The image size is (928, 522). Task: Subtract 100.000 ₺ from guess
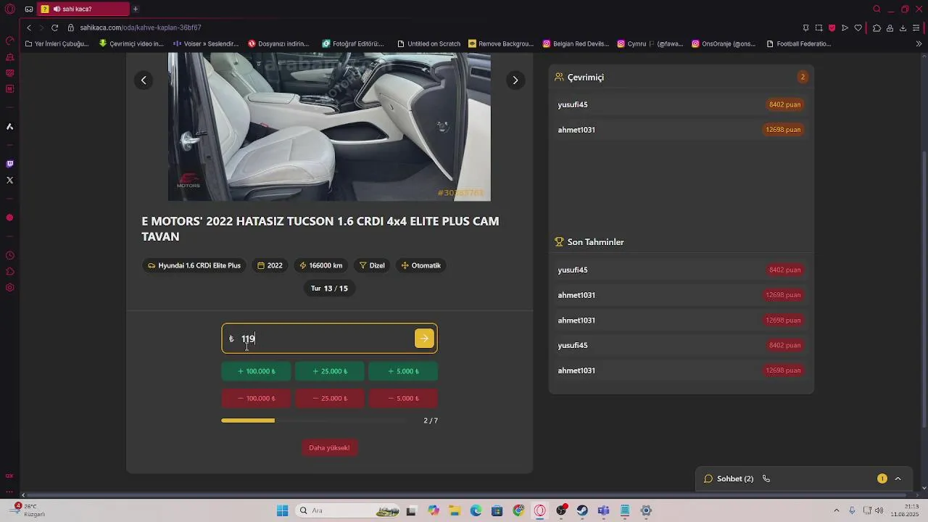click(x=256, y=398)
